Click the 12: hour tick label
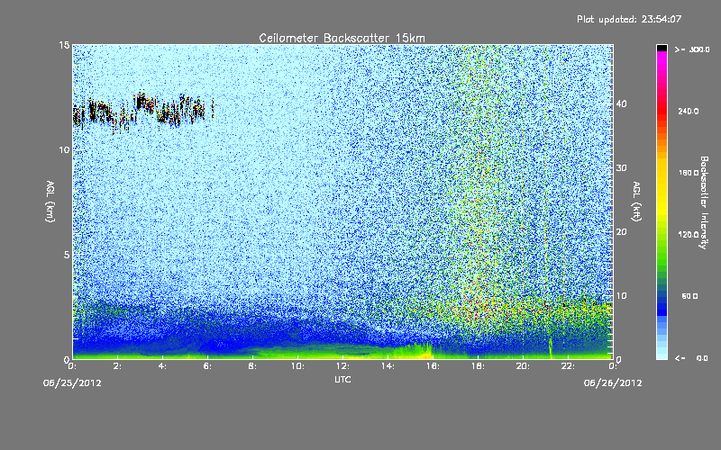This screenshot has height=450, width=721. [x=342, y=366]
